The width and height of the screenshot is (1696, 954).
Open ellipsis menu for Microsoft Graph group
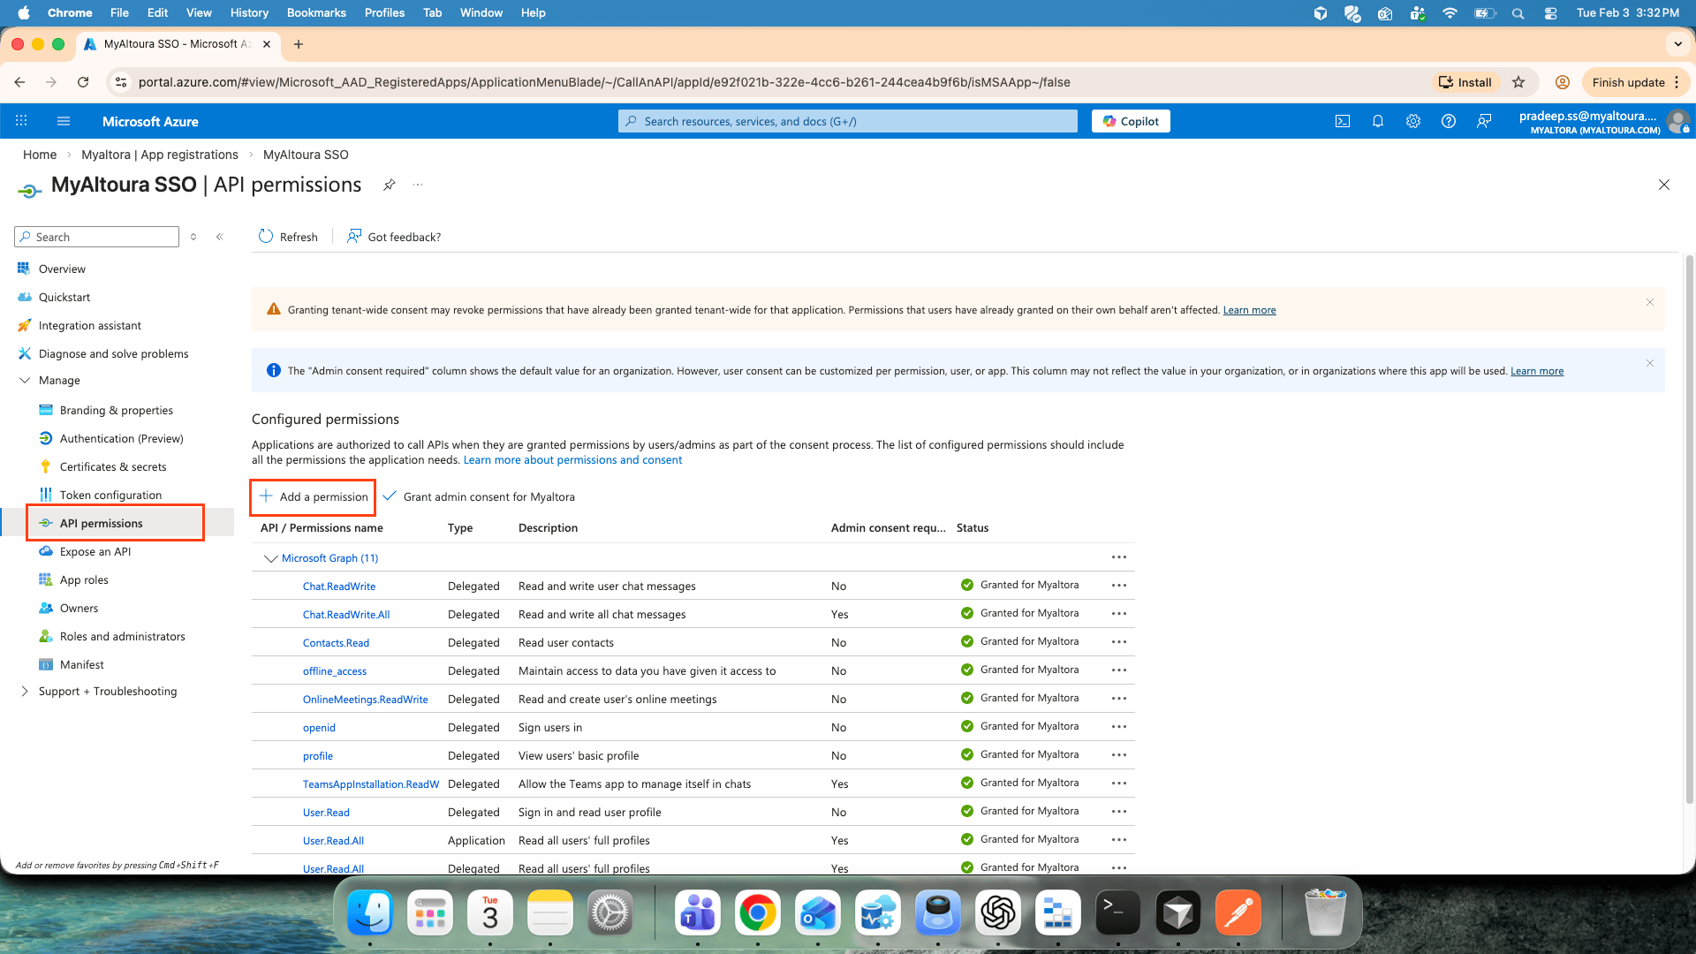pos(1119,557)
